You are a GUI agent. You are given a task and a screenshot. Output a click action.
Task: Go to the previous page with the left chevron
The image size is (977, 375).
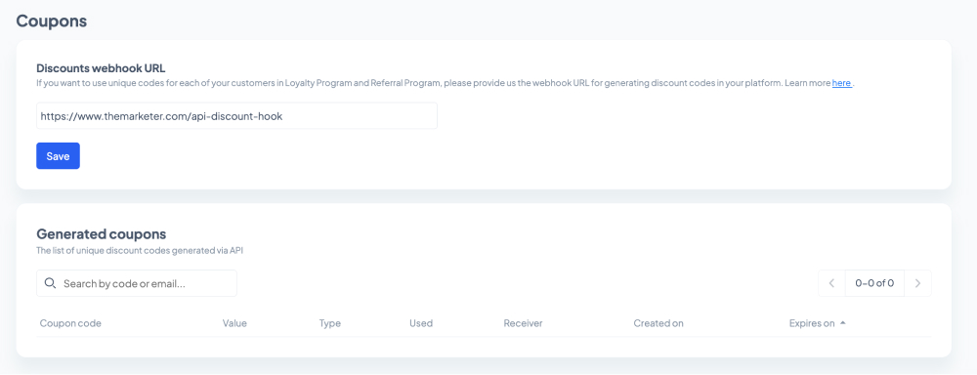click(831, 283)
